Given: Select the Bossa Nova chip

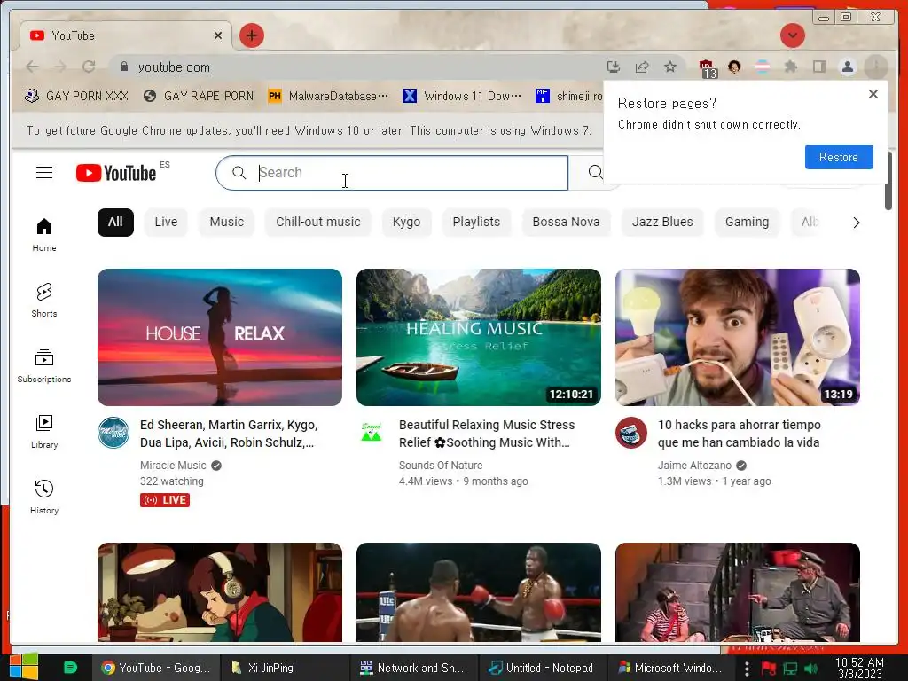Looking at the screenshot, I should [x=566, y=223].
